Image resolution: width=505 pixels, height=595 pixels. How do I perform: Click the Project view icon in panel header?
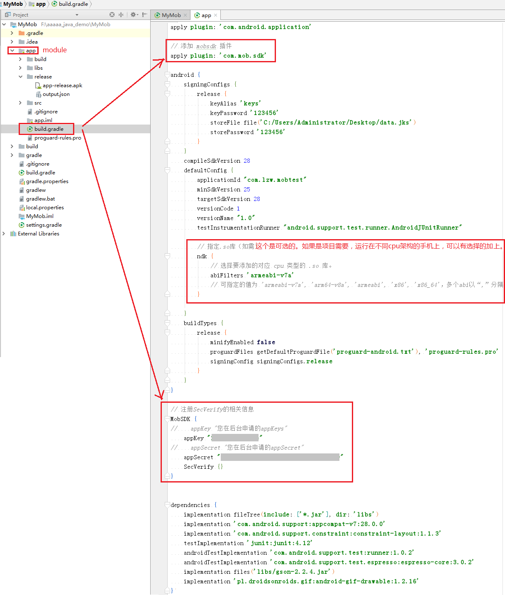(x=8, y=15)
